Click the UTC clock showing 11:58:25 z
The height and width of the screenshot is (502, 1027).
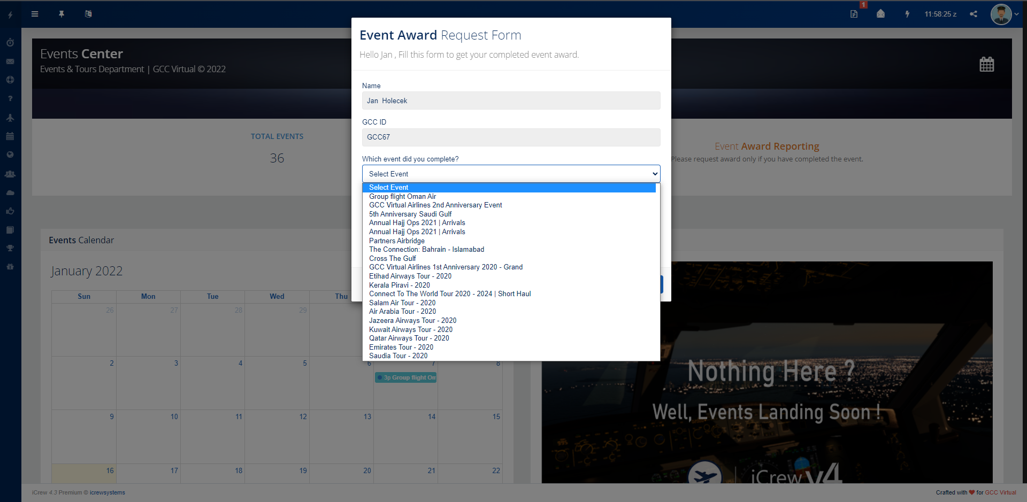(x=940, y=14)
